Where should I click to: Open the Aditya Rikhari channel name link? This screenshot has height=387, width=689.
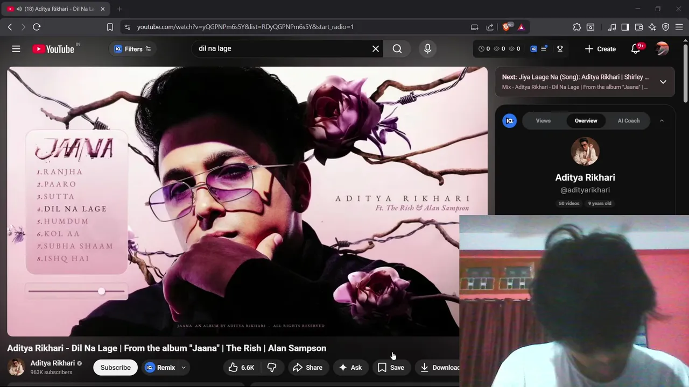(52, 363)
